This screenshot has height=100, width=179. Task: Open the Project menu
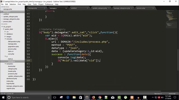pyautogui.click(x=41, y=4)
